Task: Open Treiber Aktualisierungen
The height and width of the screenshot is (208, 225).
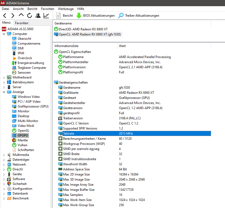Action: tap(139, 16)
